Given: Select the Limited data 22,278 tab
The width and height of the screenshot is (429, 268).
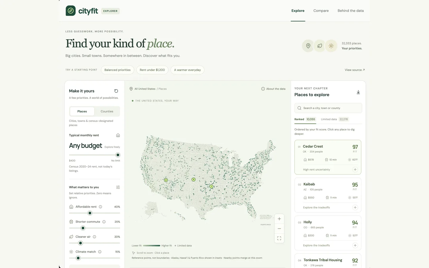Looking at the screenshot, I should point(335,119).
